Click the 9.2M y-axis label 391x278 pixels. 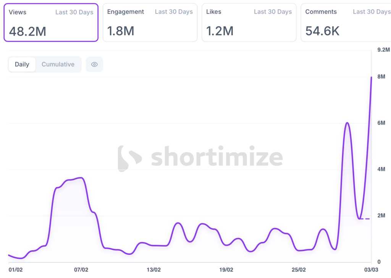pyautogui.click(x=383, y=50)
